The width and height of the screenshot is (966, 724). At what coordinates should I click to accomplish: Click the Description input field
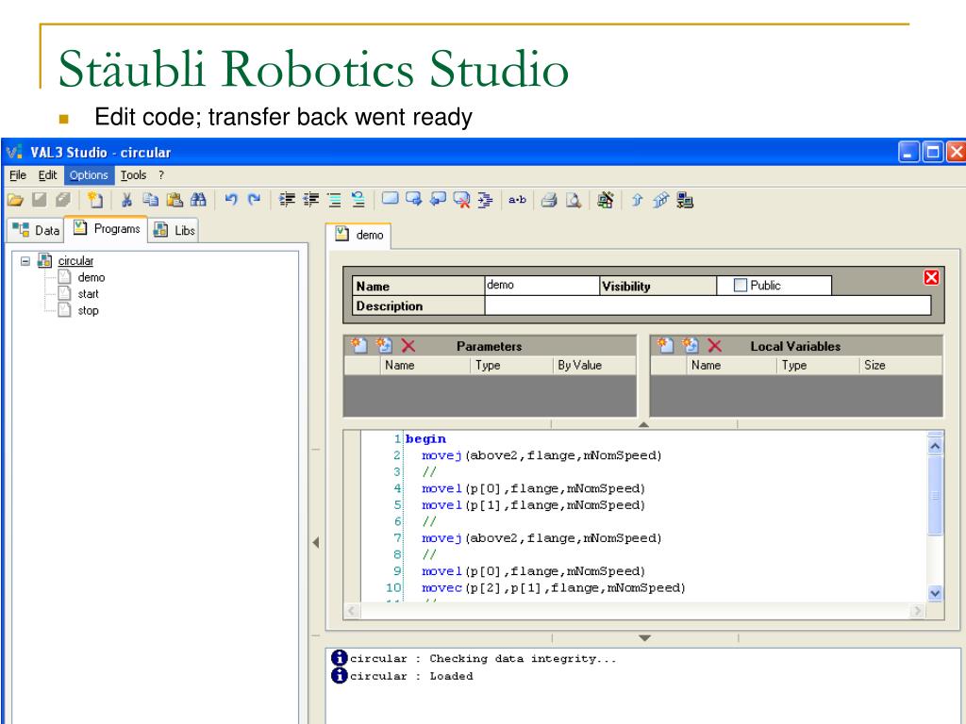pos(708,305)
